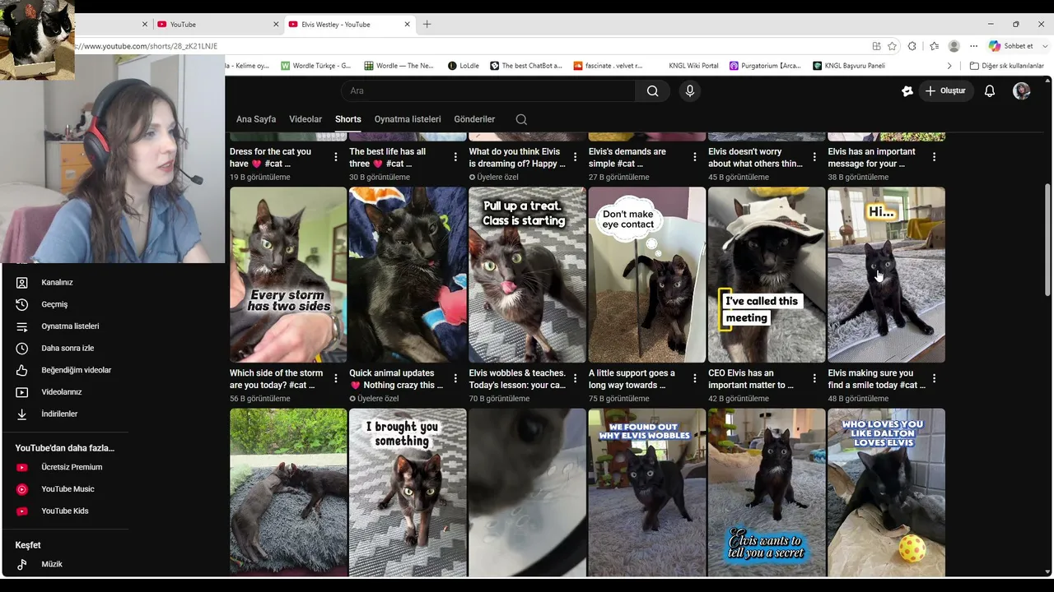Open the account avatar menu
This screenshot has height=592, width=1054.
1022,91
